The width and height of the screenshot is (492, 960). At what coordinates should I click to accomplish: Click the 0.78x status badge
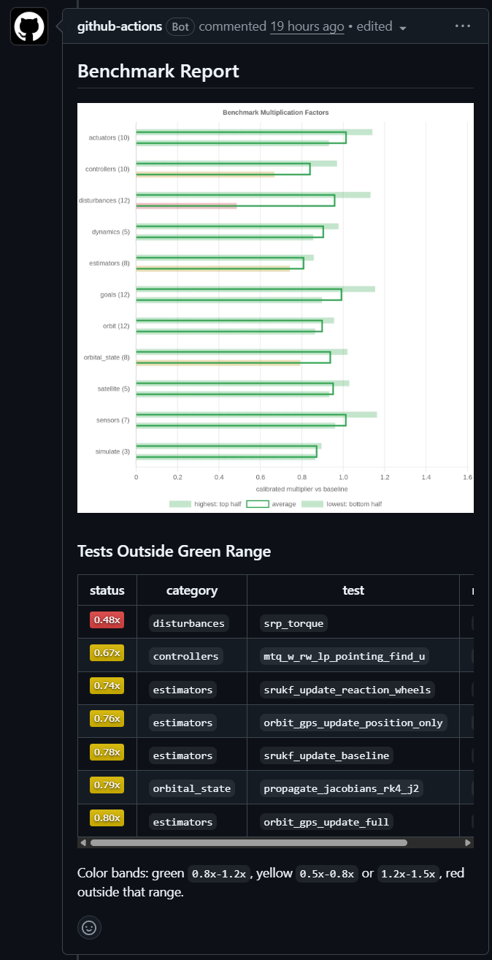[107, 752]
